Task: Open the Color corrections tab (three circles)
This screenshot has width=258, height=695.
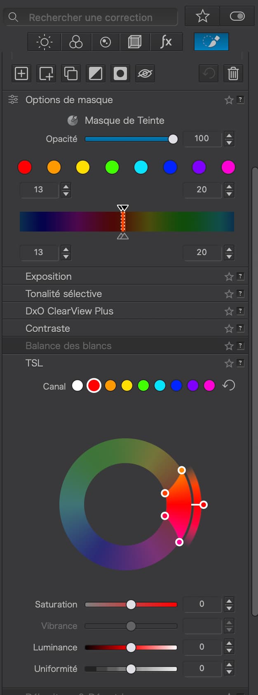Action: [x=76, y=42]
